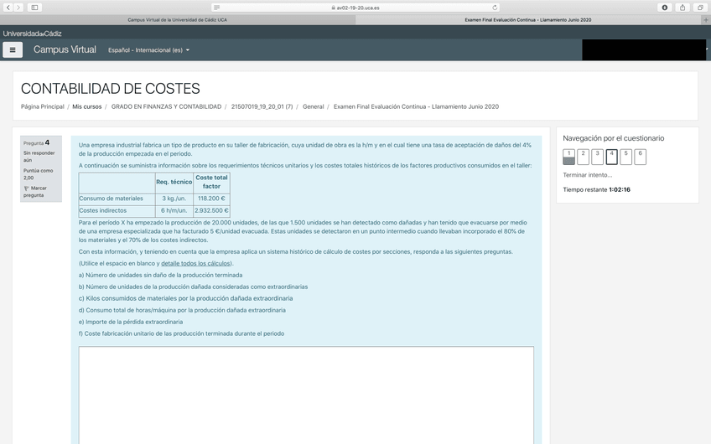Open GRADO EN FINANZAS Y CONTABILIDAD breadcrumb
The image size is (711, 444).
(x=166, y=106)
